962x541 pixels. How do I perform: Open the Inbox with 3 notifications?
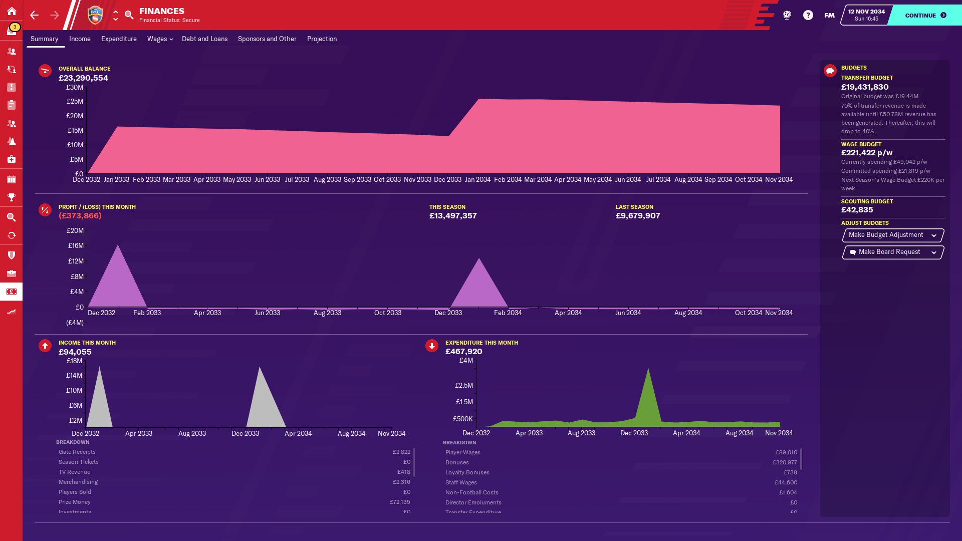click(x=12, y=30)
